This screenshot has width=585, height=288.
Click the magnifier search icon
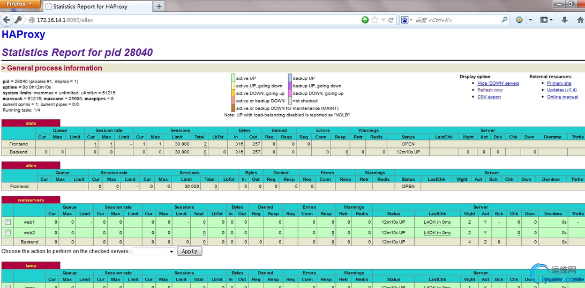(x=505, y=20)
